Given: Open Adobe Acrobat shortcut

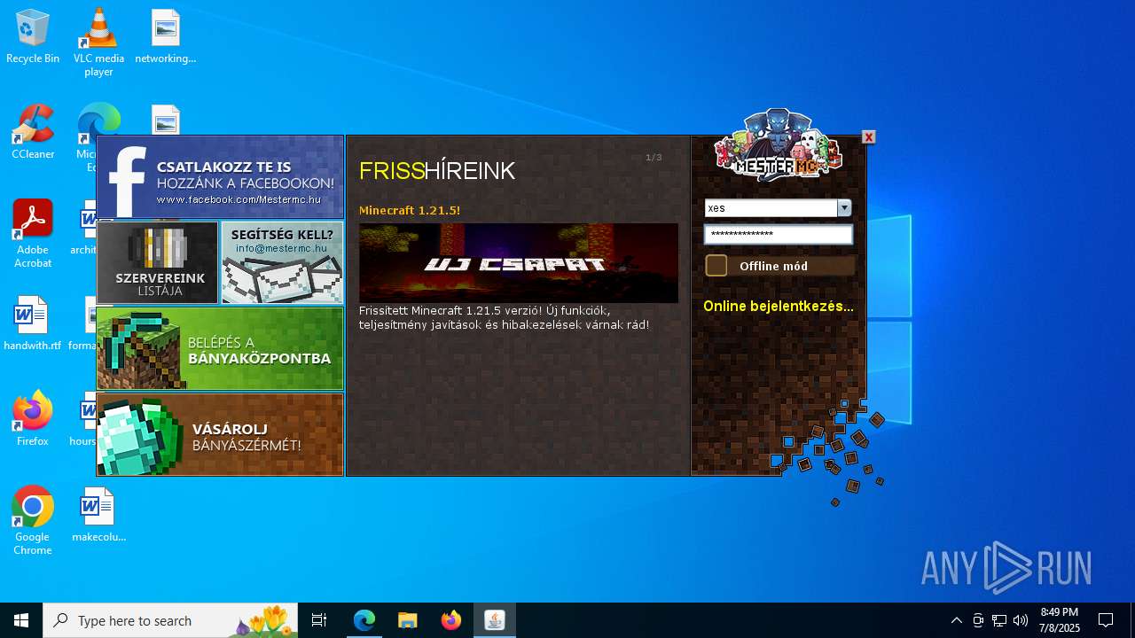Looking at the screenshot, I should [x=33, y=234].
